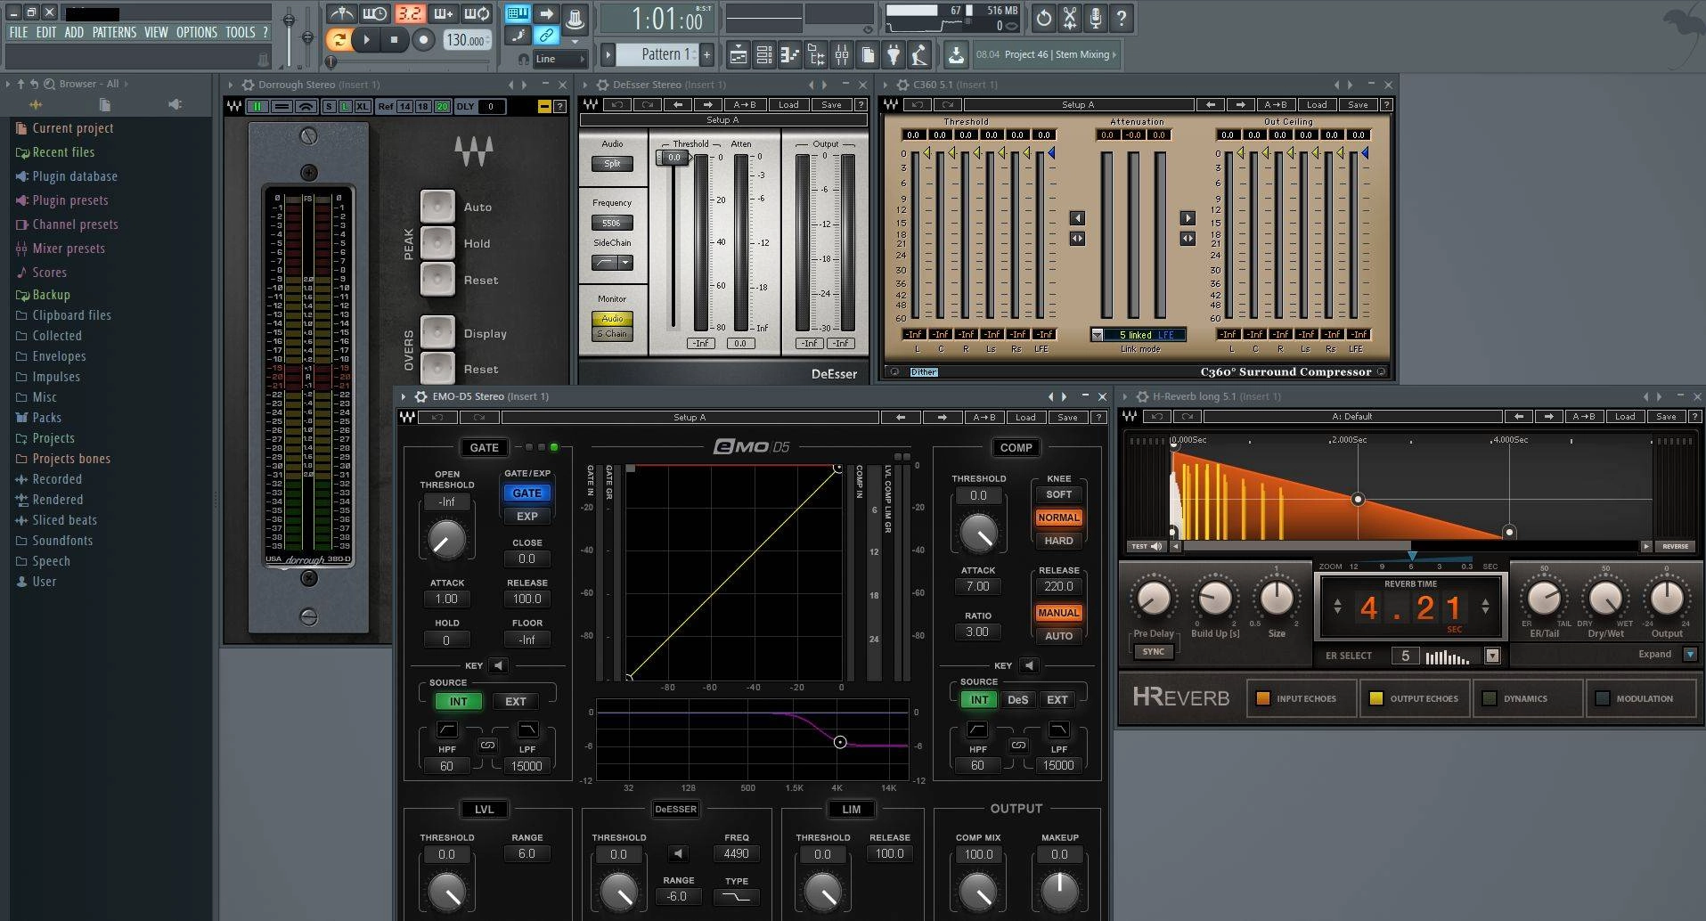
Task: Adjust DeEsser Threshold slider handle
Action: tap(673, 158)
